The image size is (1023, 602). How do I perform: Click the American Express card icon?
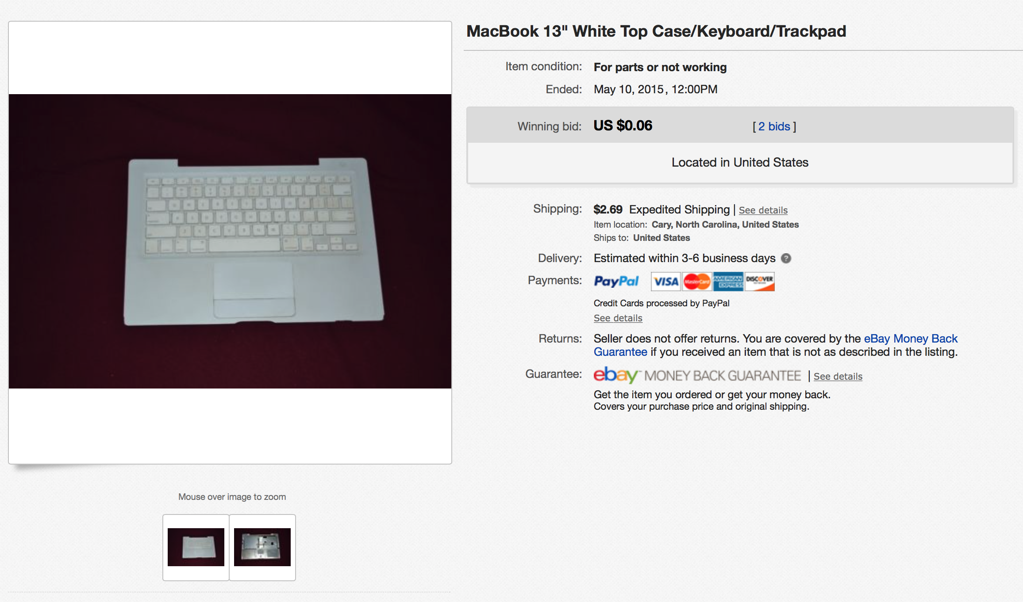click(x=728, y=282)
